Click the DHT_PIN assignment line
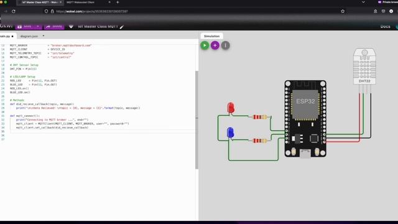This screenshot has width=398, height=224. [x=23, y=69]
